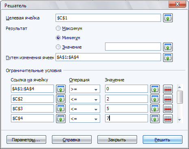This screenshot has height=149, width=189.
Task: Delete the first constraint $A$1:$A$4 >= 0
Action: [168, 89]
